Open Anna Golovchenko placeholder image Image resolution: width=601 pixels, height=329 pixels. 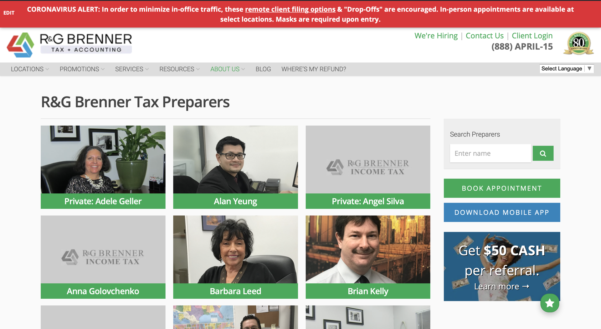(103, 249)
